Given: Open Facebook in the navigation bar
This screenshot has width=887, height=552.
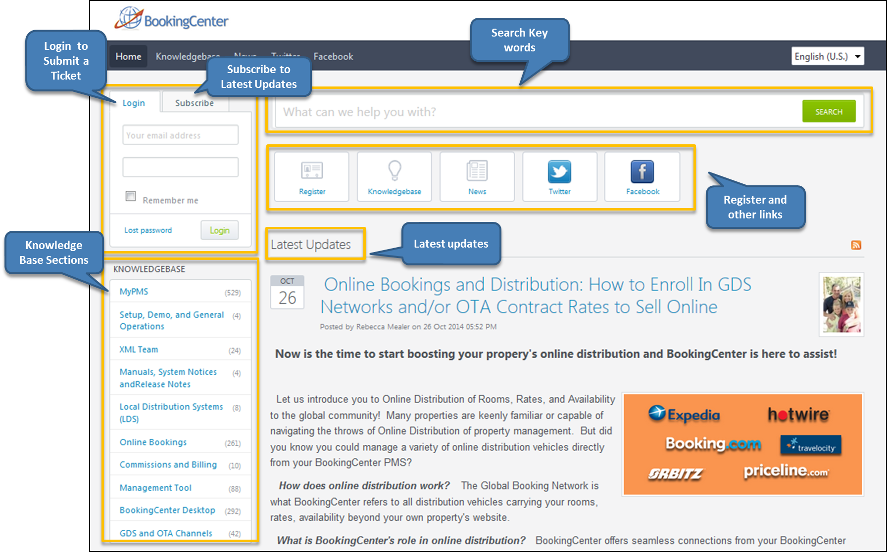Looking at the screenshot, I should pos(333,56).
